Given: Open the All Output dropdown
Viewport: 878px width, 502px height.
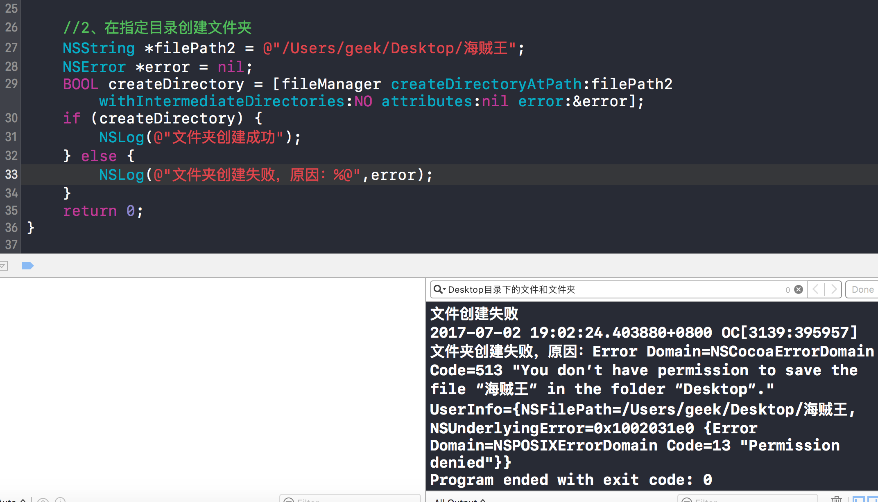Looking at the screenshot, I should click(x=460, y=500).
